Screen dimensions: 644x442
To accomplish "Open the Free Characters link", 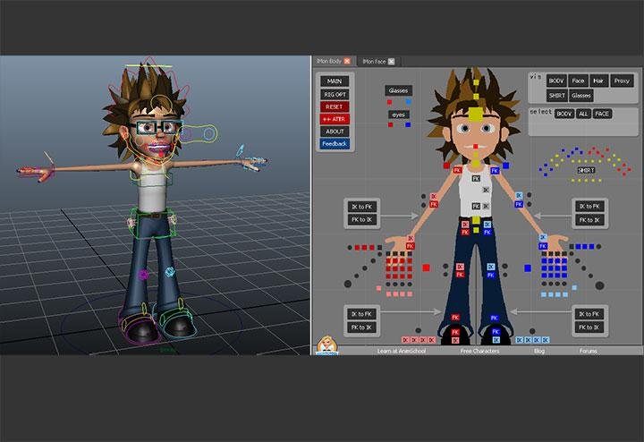I will pyautogui.click(x=479, y=352).
